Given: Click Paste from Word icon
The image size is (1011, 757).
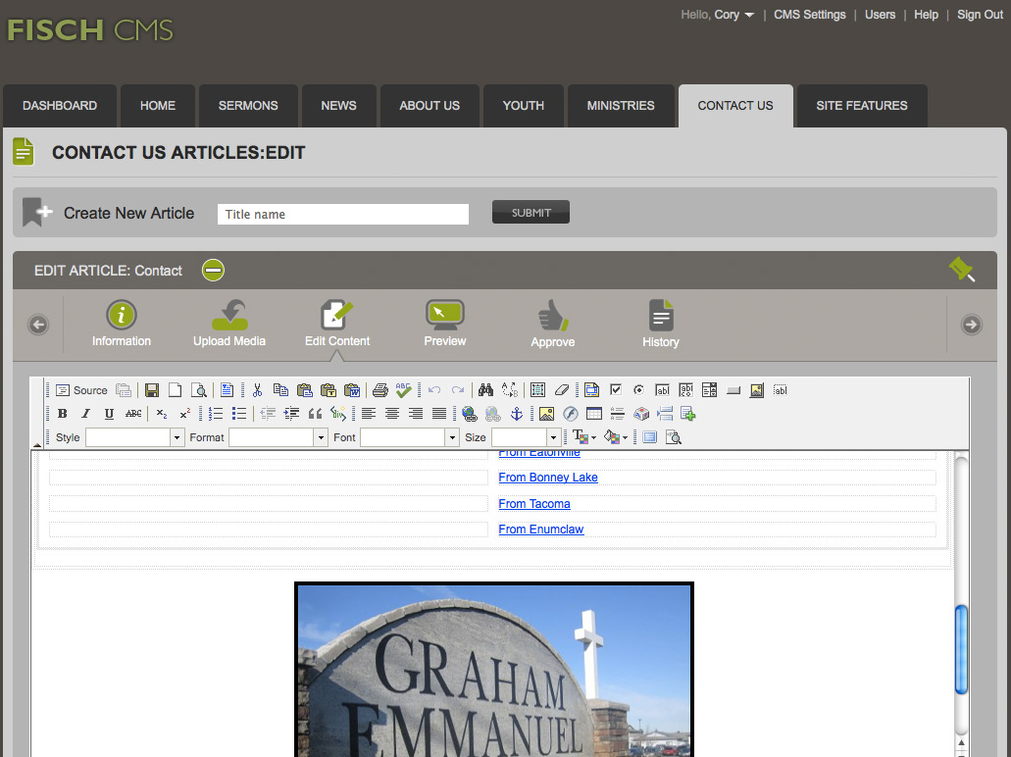Looking at the screenshot, I should point(351,390).
